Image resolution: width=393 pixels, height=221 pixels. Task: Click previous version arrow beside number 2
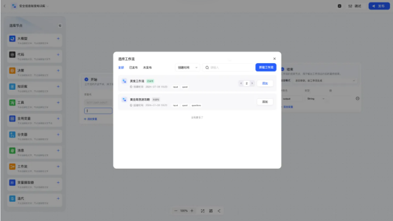241,84
